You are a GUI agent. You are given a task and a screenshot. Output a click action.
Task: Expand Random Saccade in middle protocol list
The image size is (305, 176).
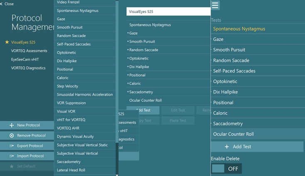pos(128,50)
